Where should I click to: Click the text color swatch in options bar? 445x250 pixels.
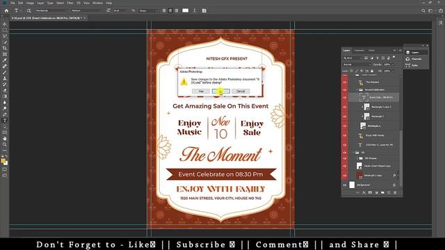(186, 10)
